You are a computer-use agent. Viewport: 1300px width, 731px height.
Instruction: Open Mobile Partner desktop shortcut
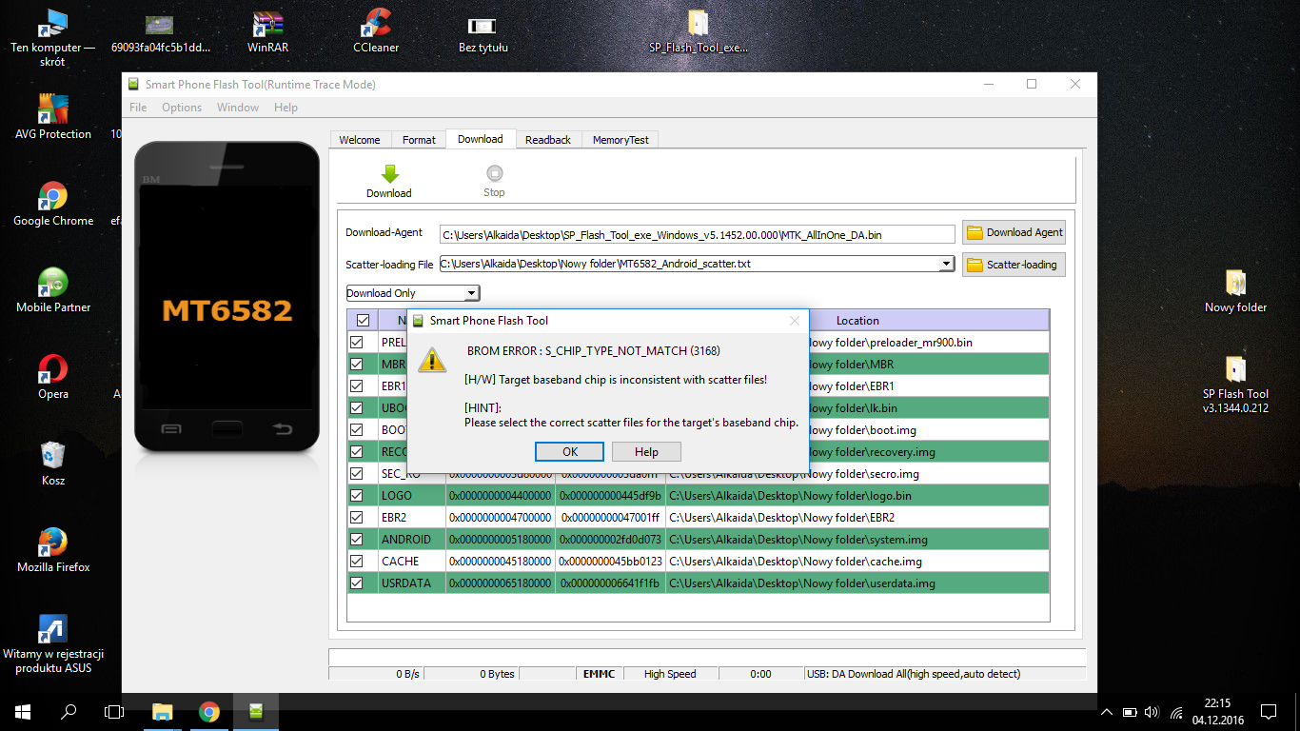pyautogui.click(x=53, y=291)
